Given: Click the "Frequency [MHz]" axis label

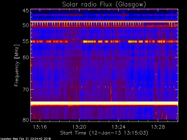Looking at the screenshot, I should (x=17, y=65).
